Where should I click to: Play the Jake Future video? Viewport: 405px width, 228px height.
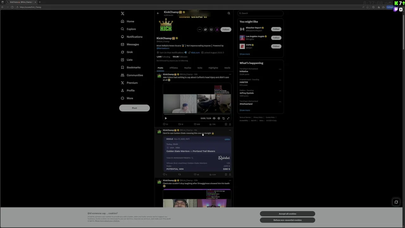click(166, 118)
